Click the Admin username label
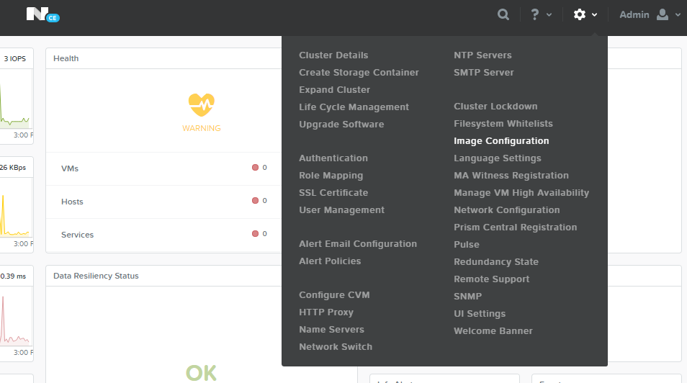687x383 pixels. pyautogui.click(x=634, y=15)
